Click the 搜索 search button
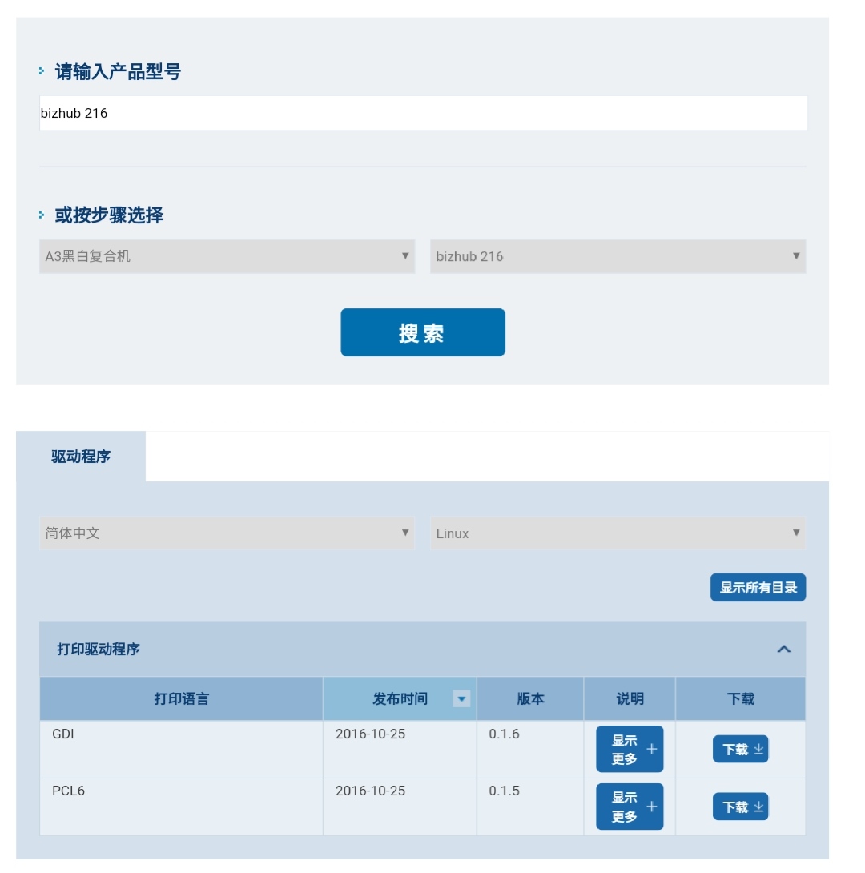The height and width of the screenshot is (873, 865). [x=423, y=332]
